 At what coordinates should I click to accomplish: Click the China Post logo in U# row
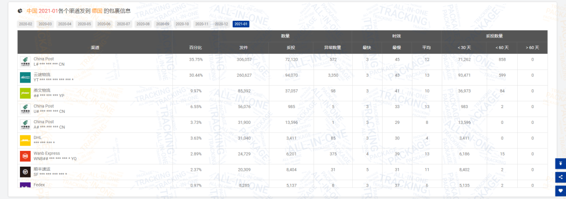(x=25, y=109)
